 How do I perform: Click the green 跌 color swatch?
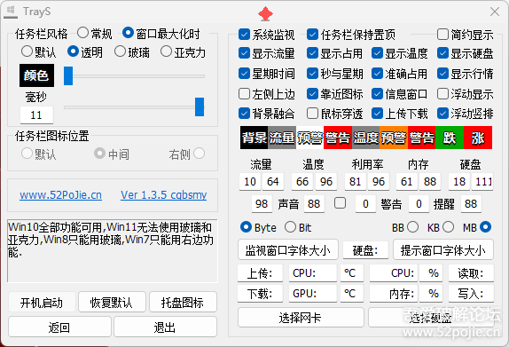click(x=450, y=138)
